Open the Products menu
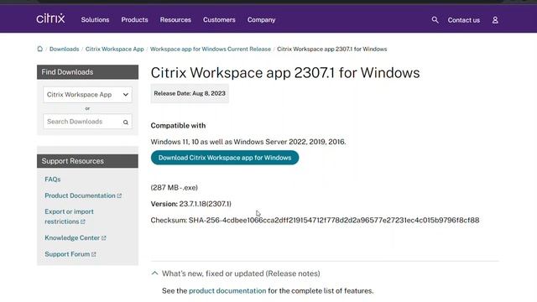Viewport: 537px width, 302px height. (x=134, y=20)
